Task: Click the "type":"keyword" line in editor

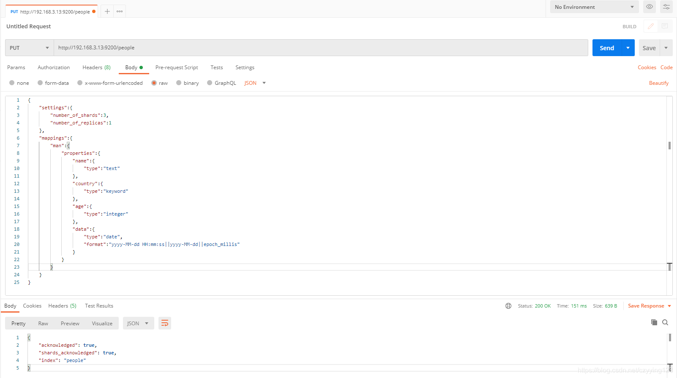Action: coord(106,191)
